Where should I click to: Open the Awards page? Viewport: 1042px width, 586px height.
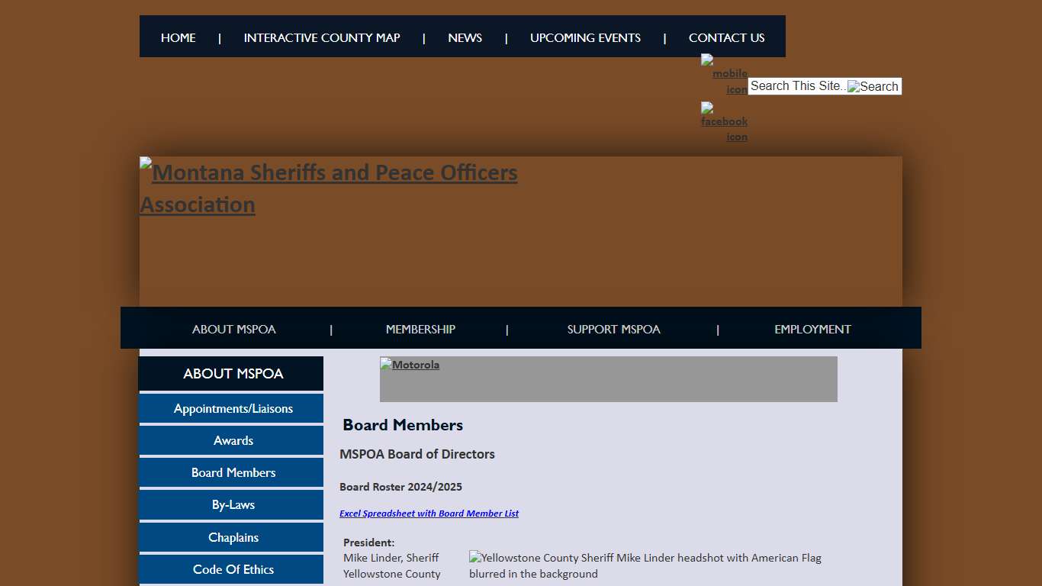tap(233, 440)
